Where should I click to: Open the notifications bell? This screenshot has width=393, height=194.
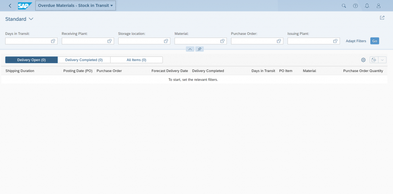coord(367,6)
